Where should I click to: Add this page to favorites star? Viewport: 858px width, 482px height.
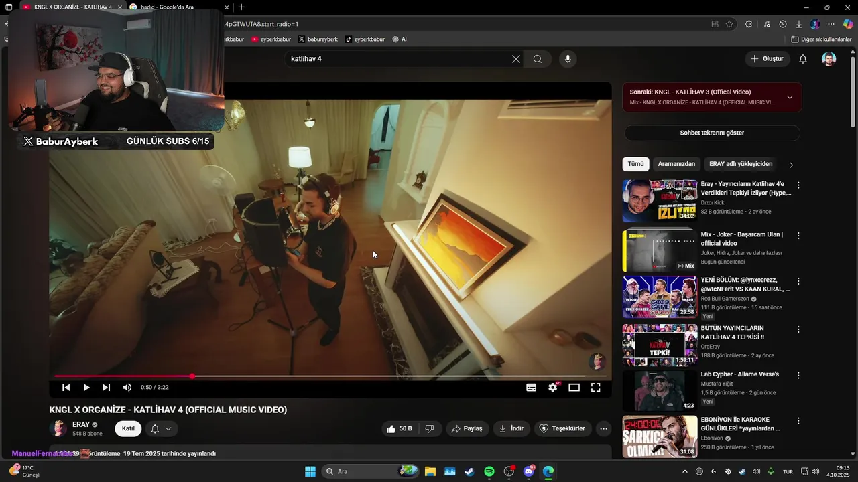(x=729, y=24)
